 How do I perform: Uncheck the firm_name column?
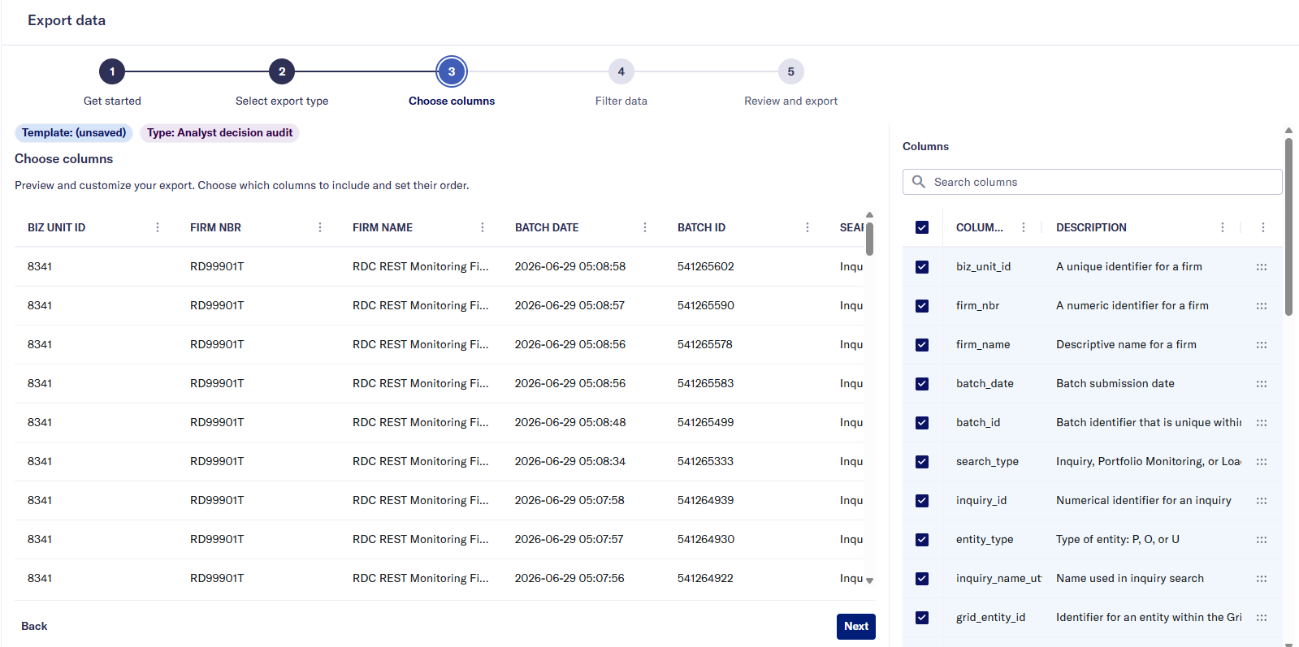pyautogui.click(x=922, y=344)
